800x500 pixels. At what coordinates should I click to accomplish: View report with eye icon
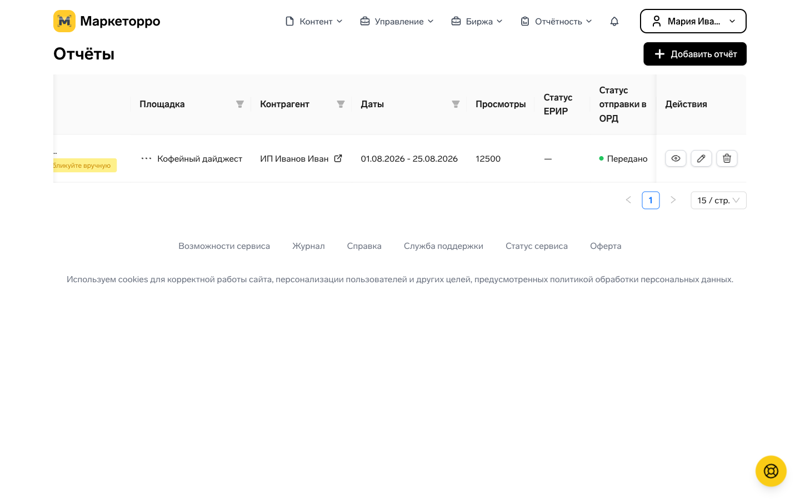tap(676, 158)
